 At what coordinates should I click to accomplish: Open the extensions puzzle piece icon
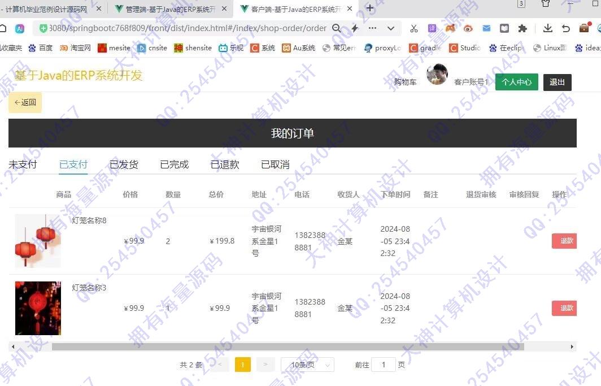[522, 28]
